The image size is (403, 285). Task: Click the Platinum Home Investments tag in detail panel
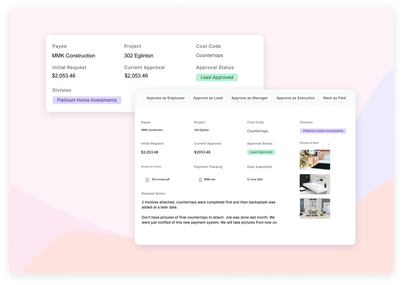pyautogui.click(x=323, y=131)
